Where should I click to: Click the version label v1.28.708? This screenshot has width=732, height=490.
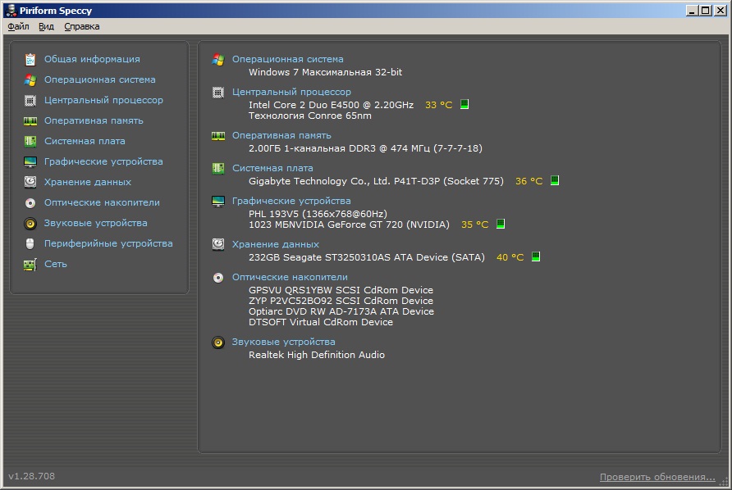32,476
